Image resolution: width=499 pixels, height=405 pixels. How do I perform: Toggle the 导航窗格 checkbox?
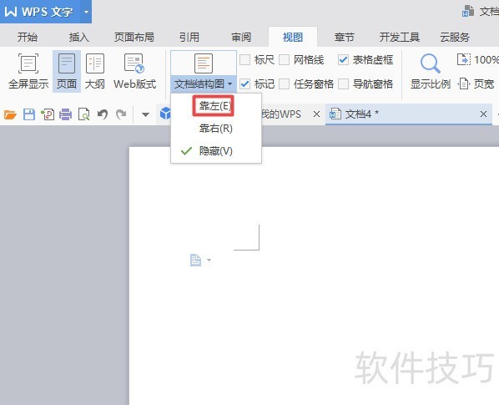pyautogui.click(x=343, y=84)
